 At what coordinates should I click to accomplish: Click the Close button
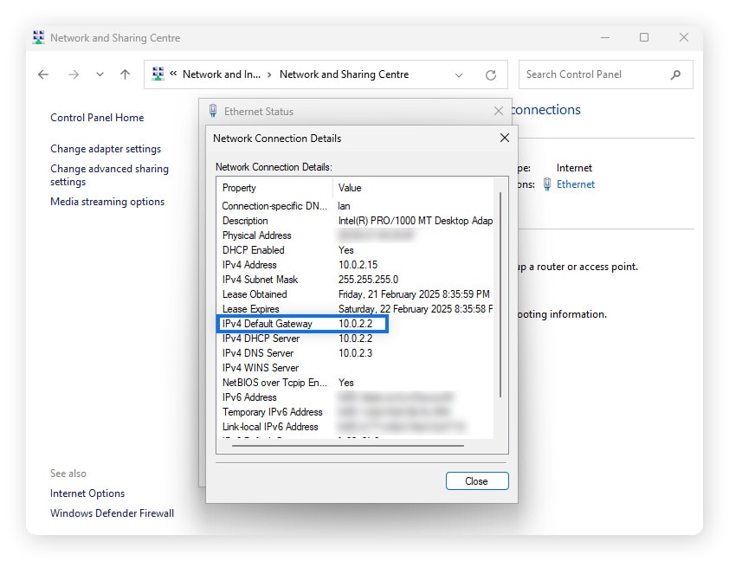477,481
